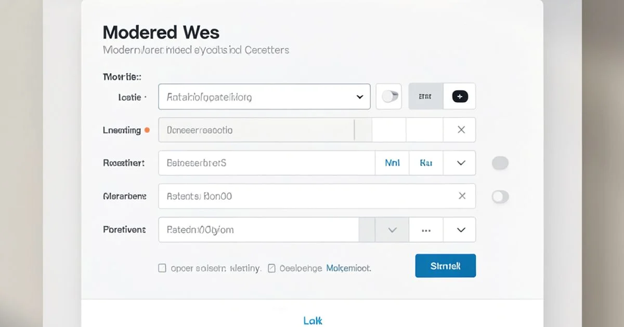Expand the chevron in Roaethert row
The image size is (624, 327).
(461, 163)
